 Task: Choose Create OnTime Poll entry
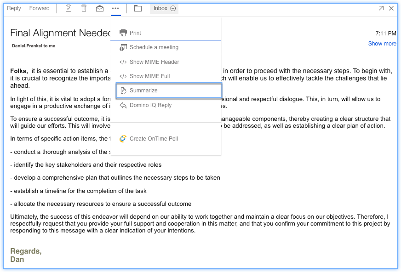[x=166, y=139]
